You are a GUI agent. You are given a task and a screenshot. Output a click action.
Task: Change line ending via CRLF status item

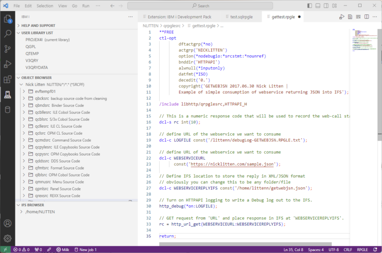pyautogui.click(x=348, y=250)
